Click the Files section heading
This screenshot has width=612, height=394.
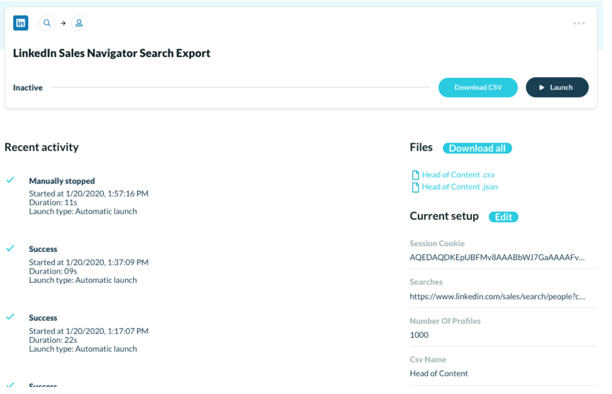click(421, 147)
